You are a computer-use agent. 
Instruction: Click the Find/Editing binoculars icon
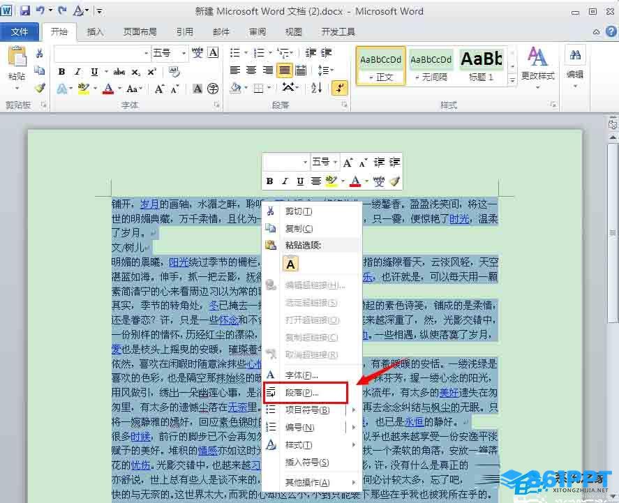coord(575,55)
